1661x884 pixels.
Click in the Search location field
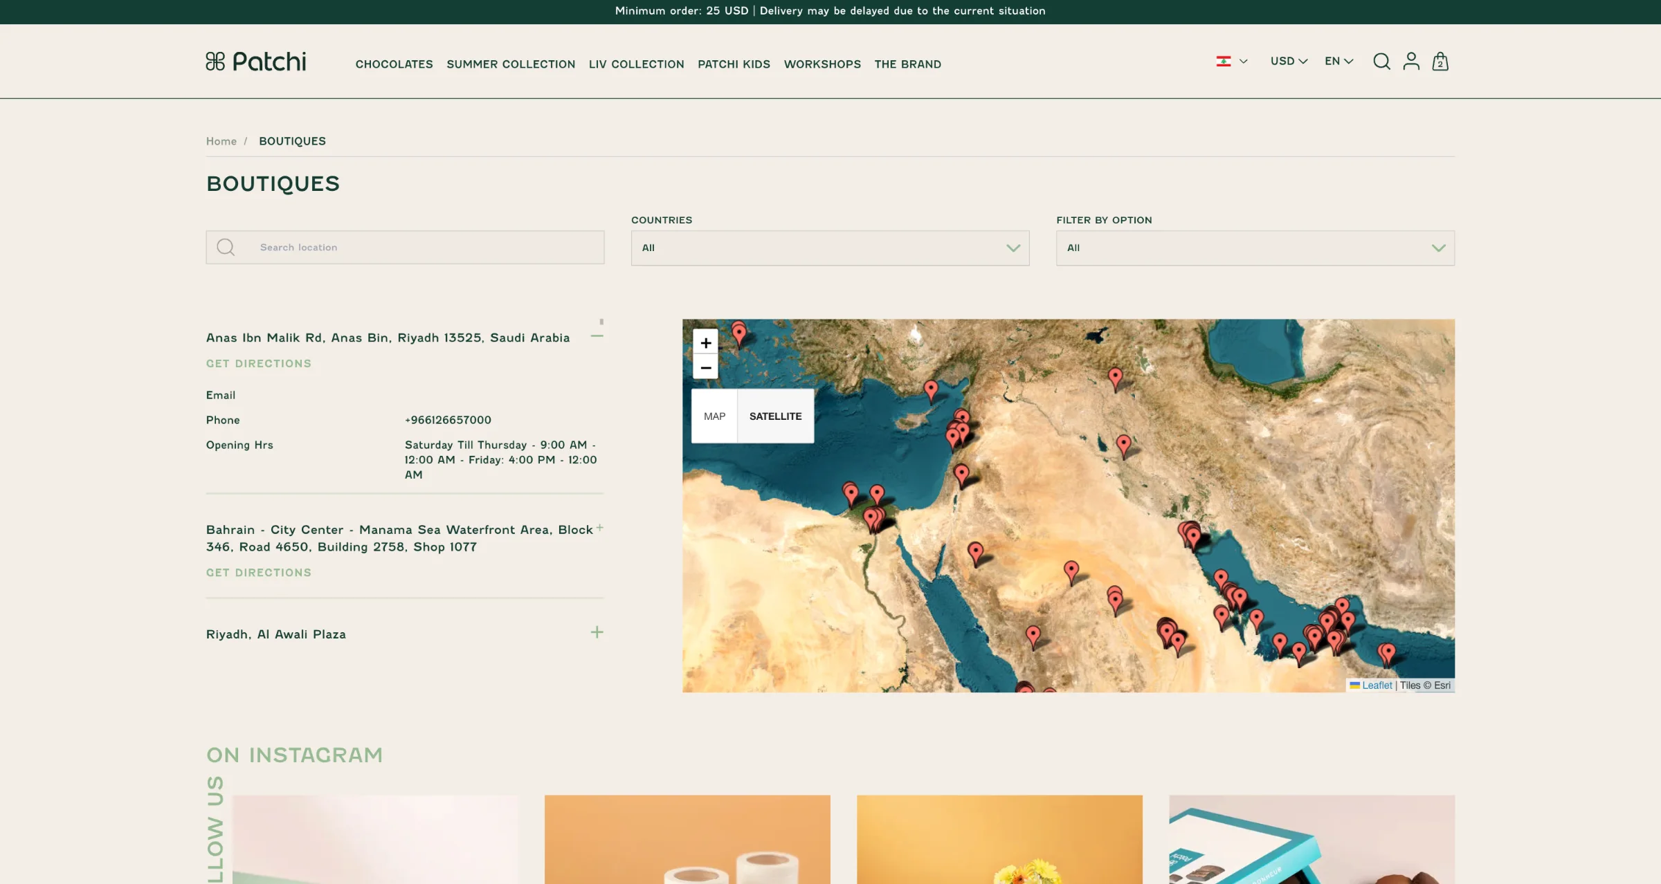pyautogui.click(x=405, y=247)
